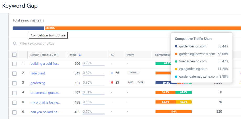Check the box for can you pollard row
Viewport: 241px width, 119px height.
tap(14, 112)
